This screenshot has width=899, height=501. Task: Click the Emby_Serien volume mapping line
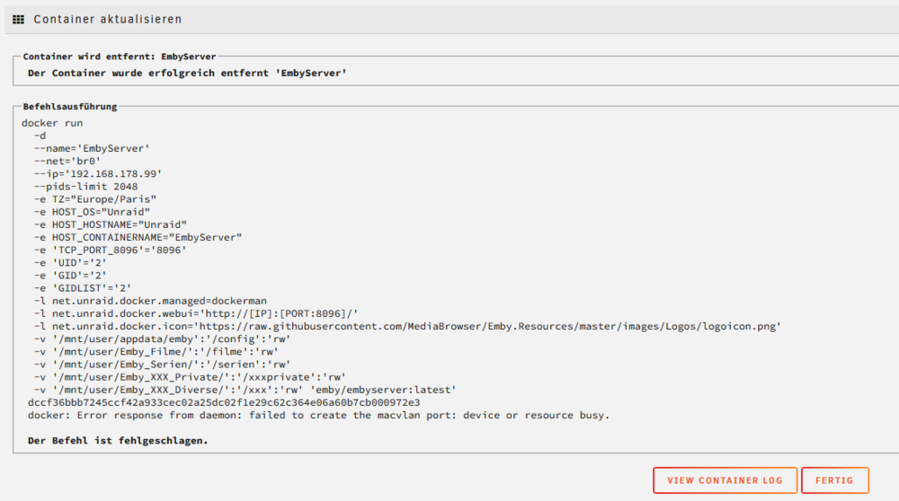pos(162,365)
